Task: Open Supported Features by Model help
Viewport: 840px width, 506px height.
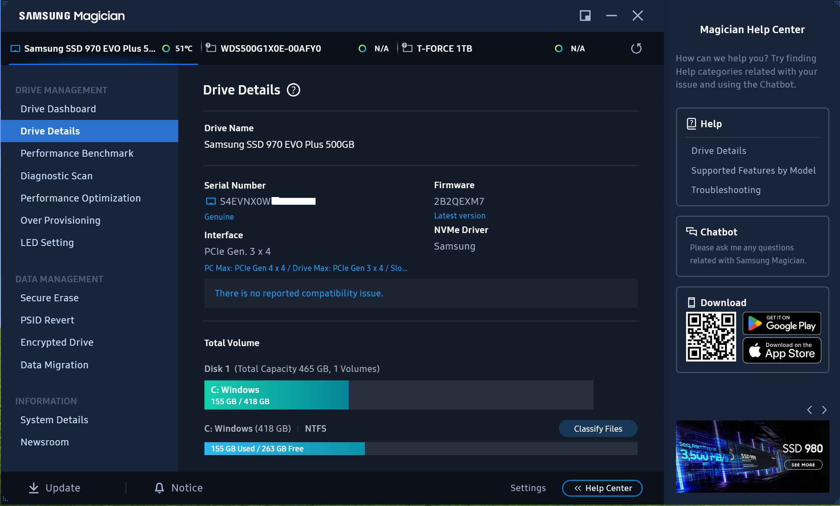Action: 754,170
